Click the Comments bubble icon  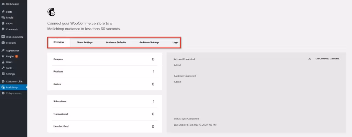point(3,29)
